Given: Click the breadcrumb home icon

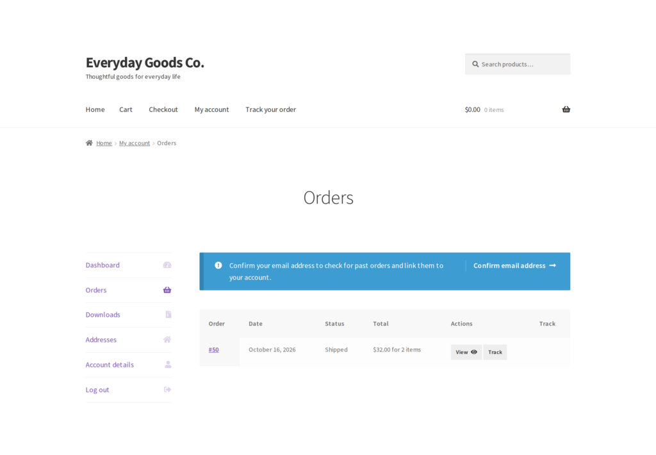Looking at the screenshot, I should click(89, 143).
